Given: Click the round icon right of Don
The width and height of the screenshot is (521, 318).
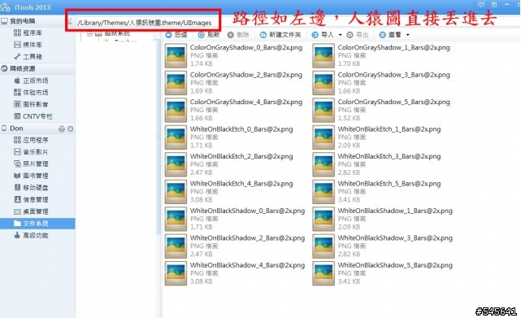Looking at the screenshot, I should (71, 129).
